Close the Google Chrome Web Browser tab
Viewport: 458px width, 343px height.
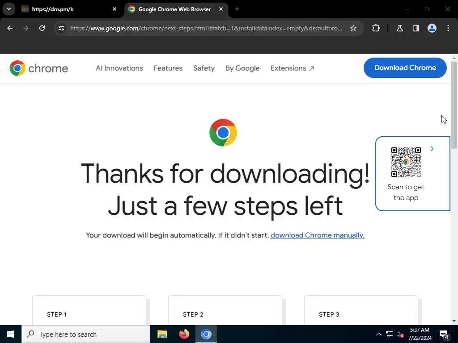(x=221, y=9)
